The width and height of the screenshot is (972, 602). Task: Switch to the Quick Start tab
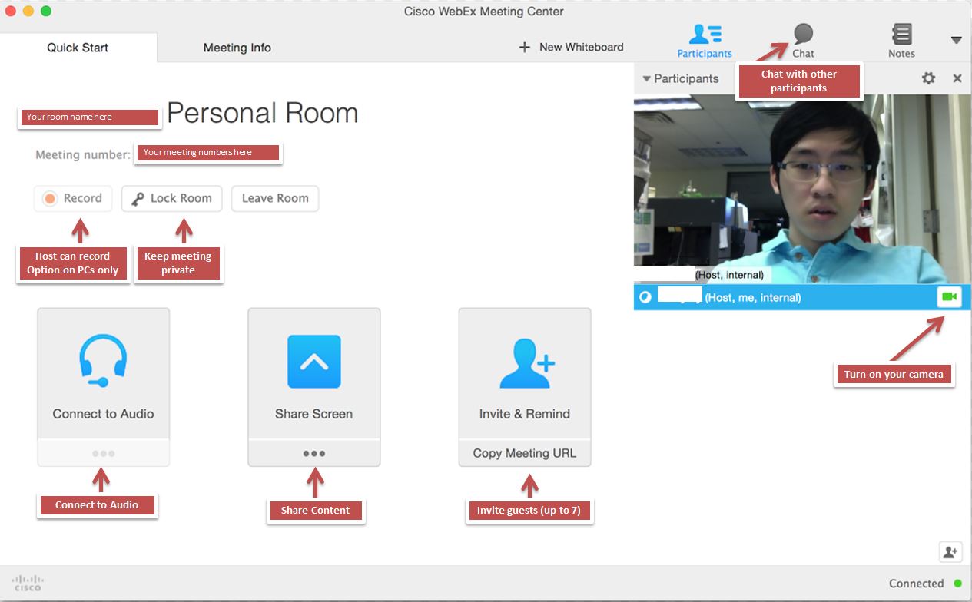click(78, 48)
